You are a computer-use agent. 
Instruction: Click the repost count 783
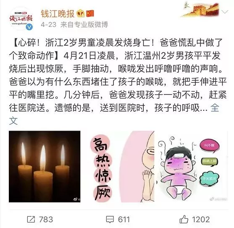(46, 220)
